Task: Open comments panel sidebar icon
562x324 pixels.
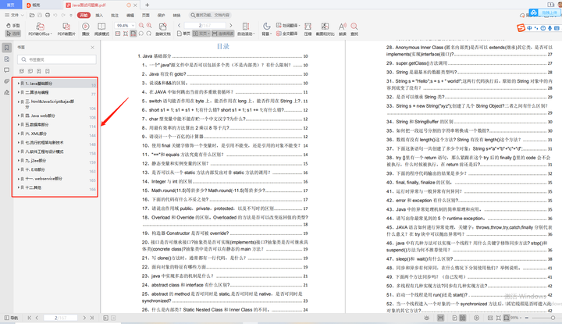Action: pyautogui.click(x=7, y=70)
